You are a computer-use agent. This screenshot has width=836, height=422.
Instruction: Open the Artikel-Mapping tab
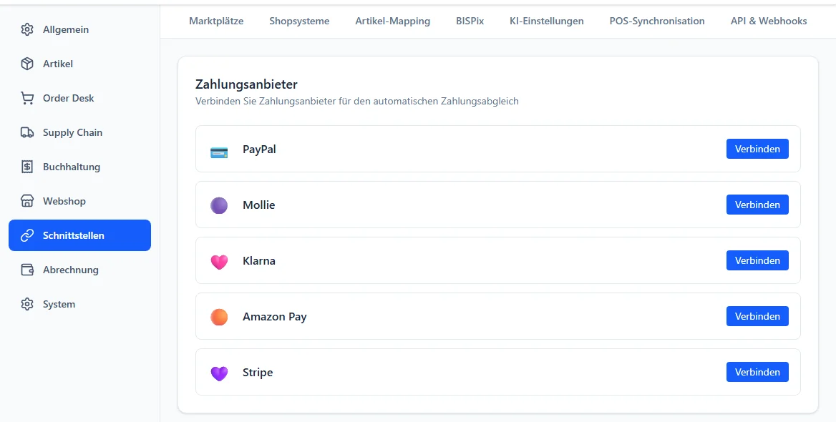click(393, 21)
